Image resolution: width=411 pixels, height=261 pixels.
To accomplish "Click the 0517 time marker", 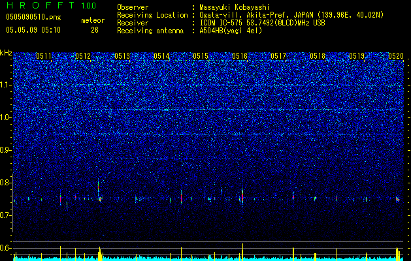I will (x=278, y=56).
